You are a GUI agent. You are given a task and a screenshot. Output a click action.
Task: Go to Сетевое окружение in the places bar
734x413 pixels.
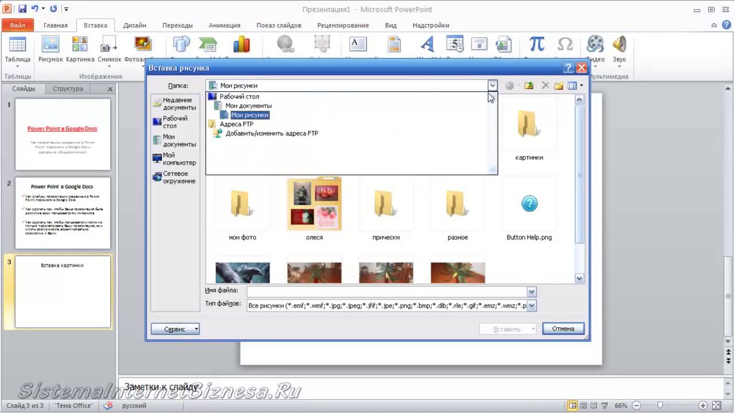174,177
